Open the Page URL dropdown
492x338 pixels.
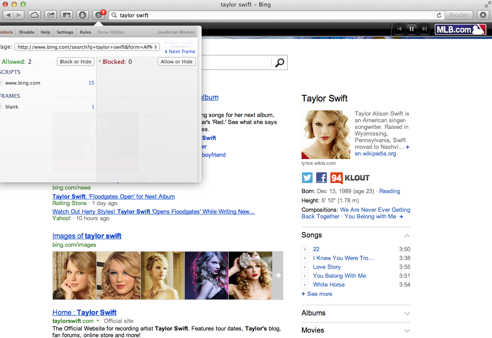pyautogui.click(x=87, y=47)
